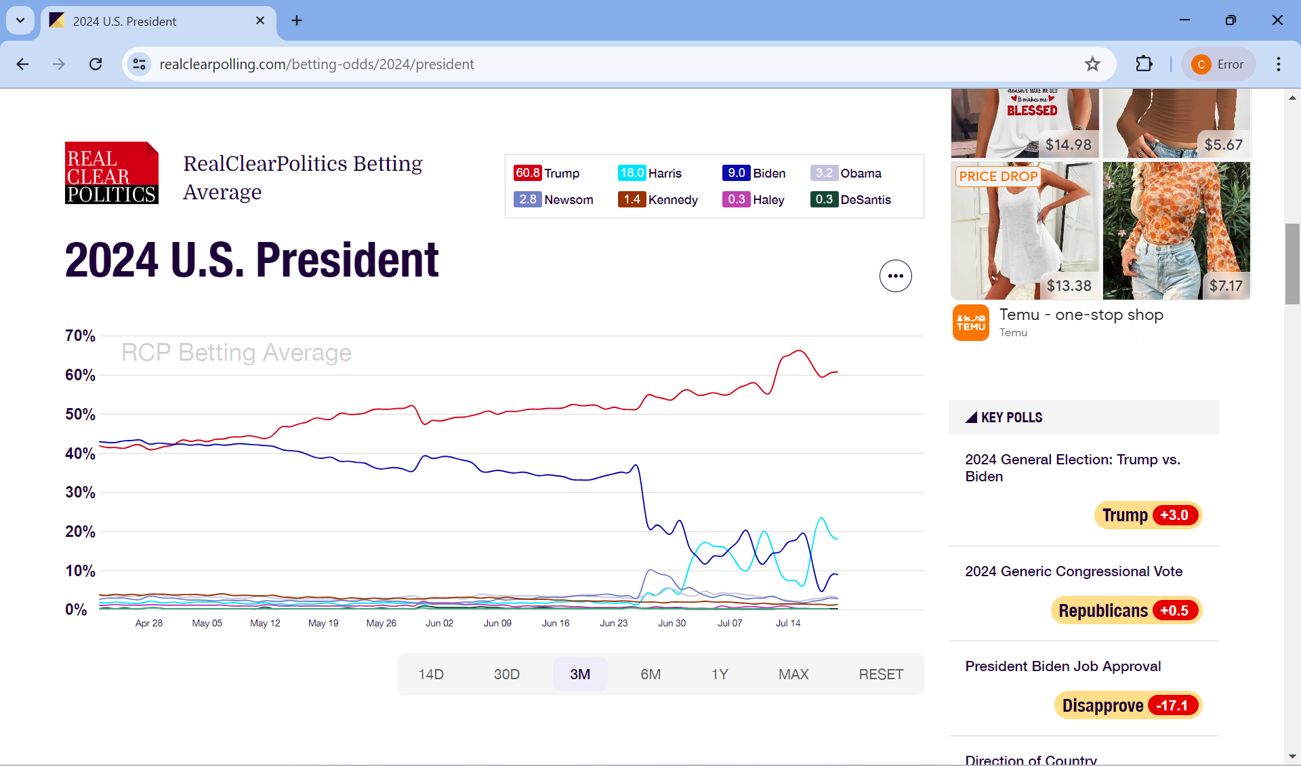Toggle the Obama legend entry
The image size is (1301, 766).
click(846, 173)
